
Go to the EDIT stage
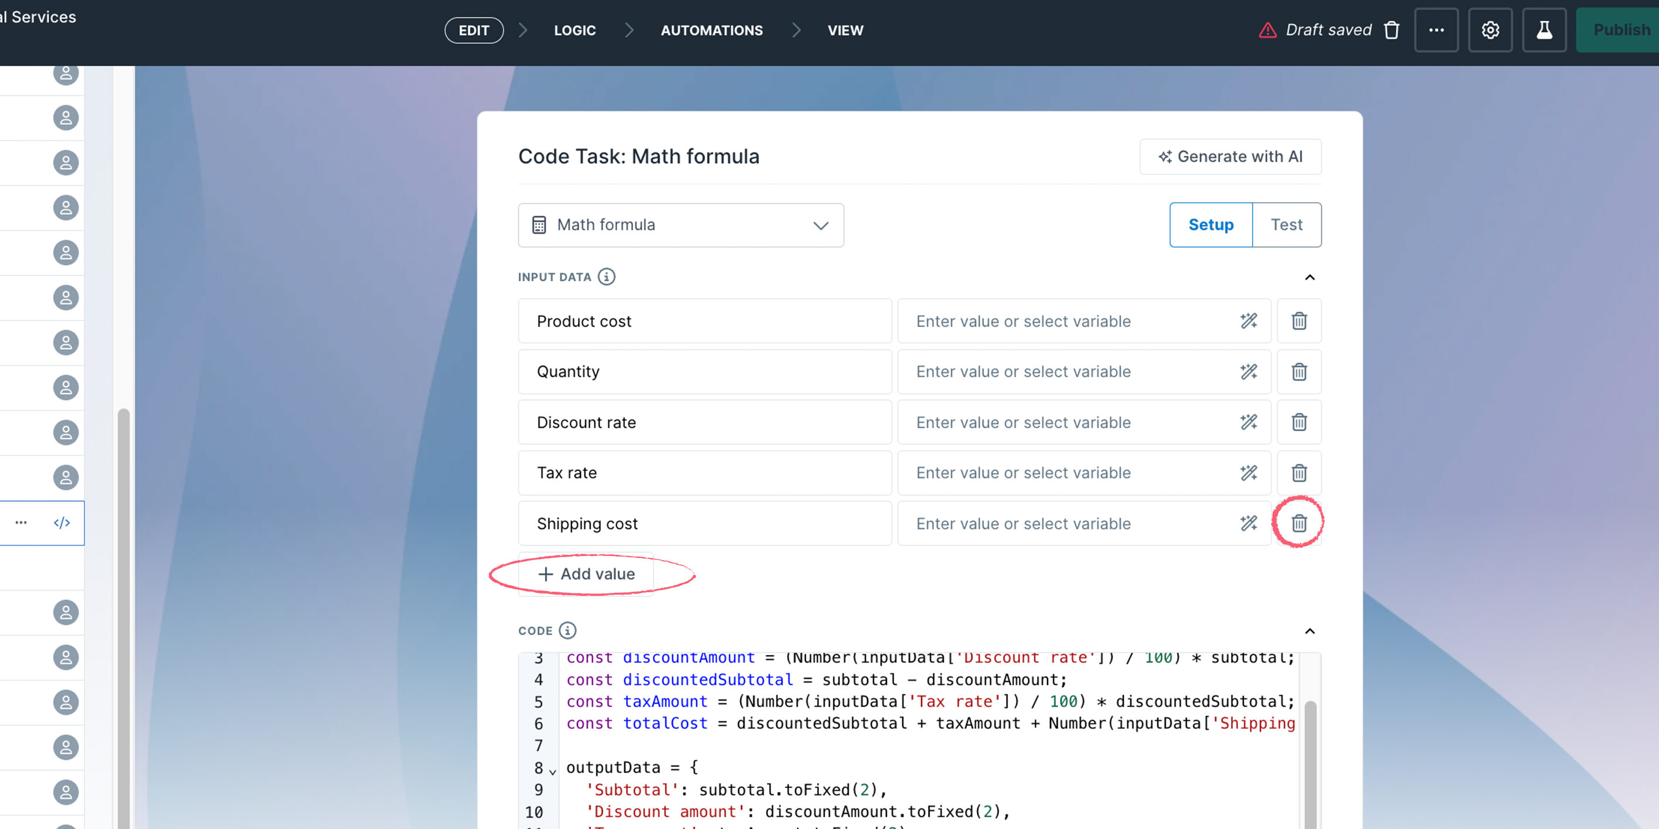tap(474, 30)
